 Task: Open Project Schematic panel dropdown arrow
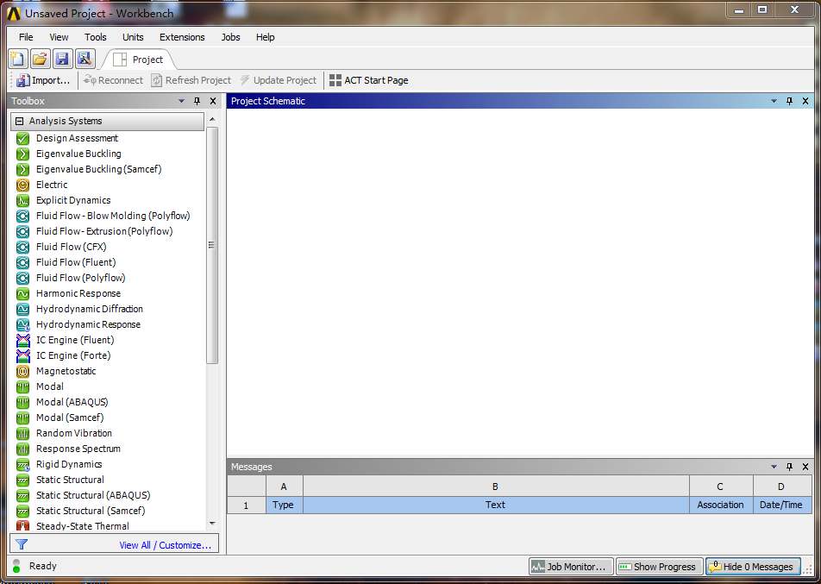coord(774,101)
